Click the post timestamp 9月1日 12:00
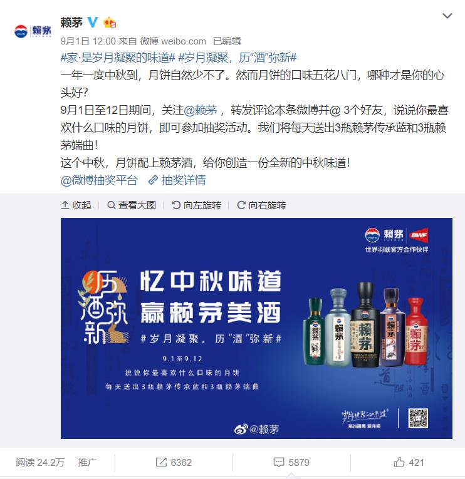The width and height of the screenshot is (465, 479). pos(88,41)
